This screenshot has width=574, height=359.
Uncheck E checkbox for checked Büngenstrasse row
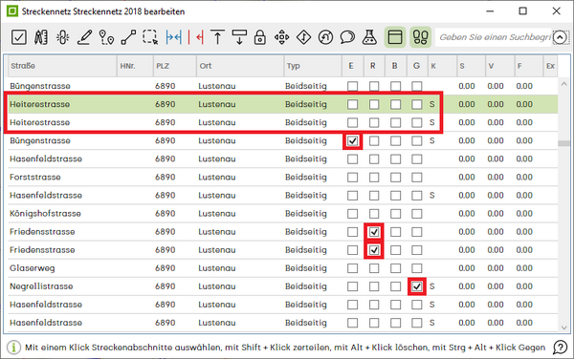point(352,141)
